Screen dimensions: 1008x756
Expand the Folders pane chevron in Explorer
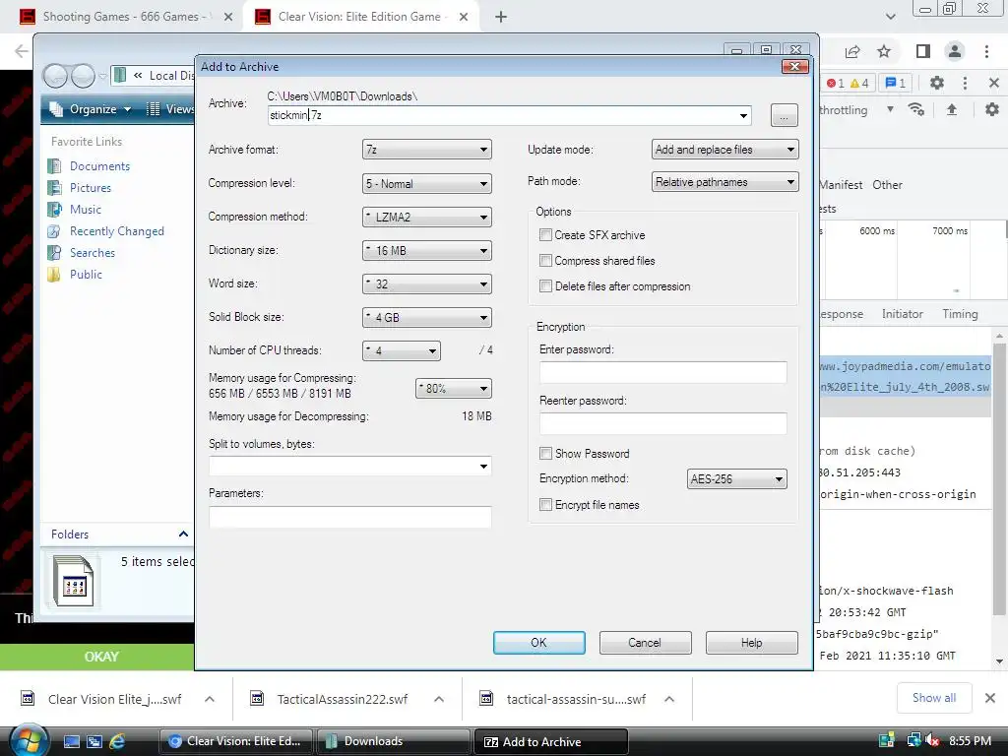coord(183,535)
